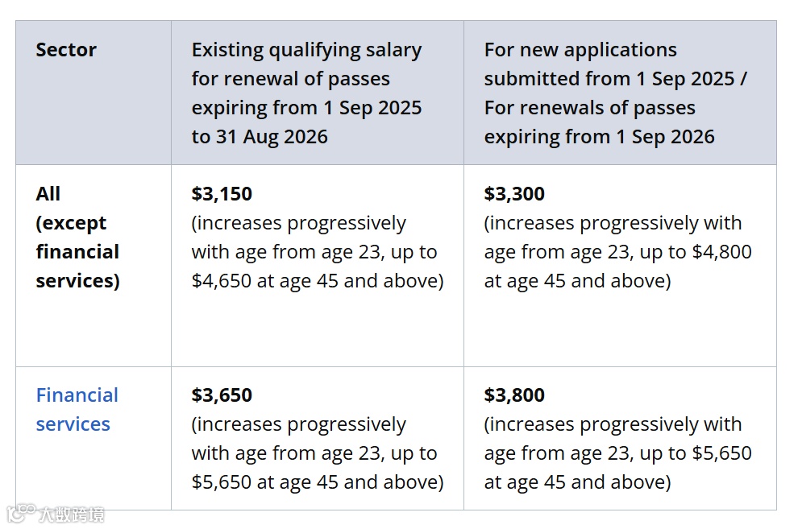Screen dimensions: 798x529
Task: Click 'For renewals of passes' header line
Action: pyautogui.click(x=590, y=108)
